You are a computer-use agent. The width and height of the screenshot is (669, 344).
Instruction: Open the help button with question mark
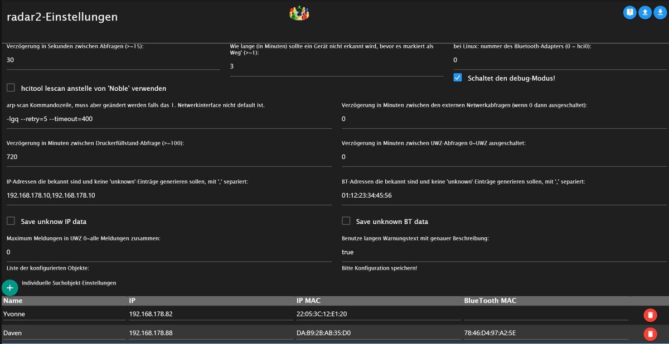pyautogui.click(x=629, y=12)
